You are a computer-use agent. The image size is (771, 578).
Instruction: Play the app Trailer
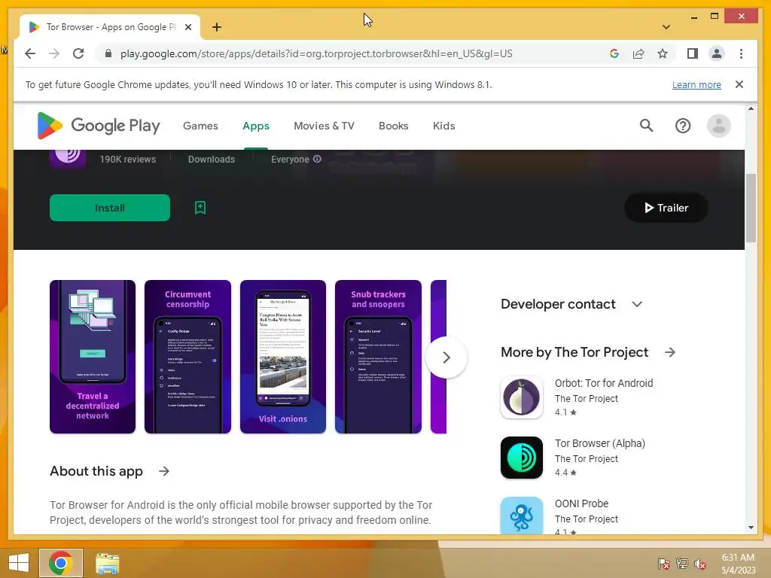tap(666, 208)
